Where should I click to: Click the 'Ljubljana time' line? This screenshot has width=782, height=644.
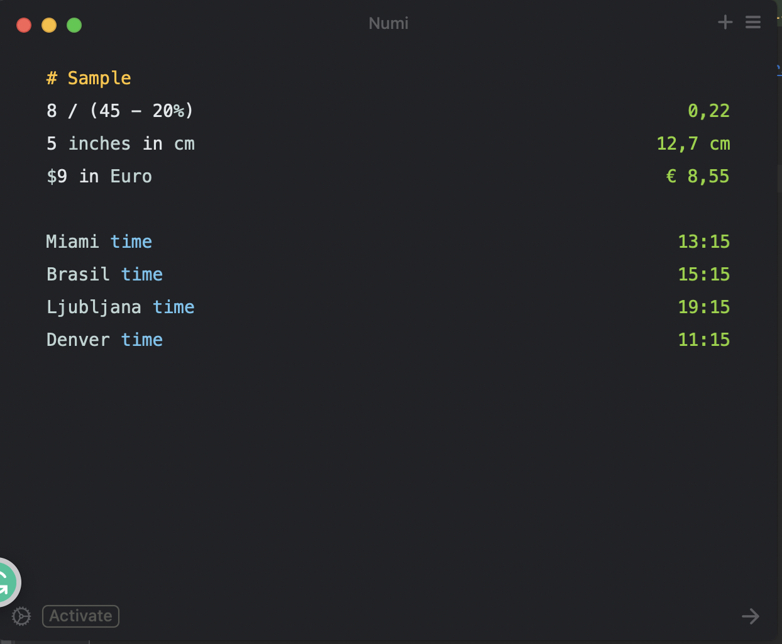(120, 307)
